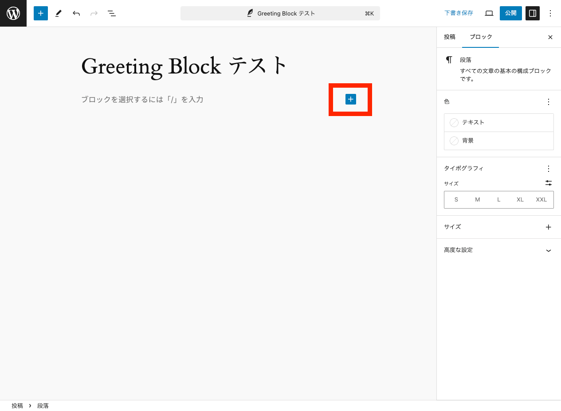Select font size L
This screenshot has height=411, width=561.
pyautogui.click(x=499, y=200)
